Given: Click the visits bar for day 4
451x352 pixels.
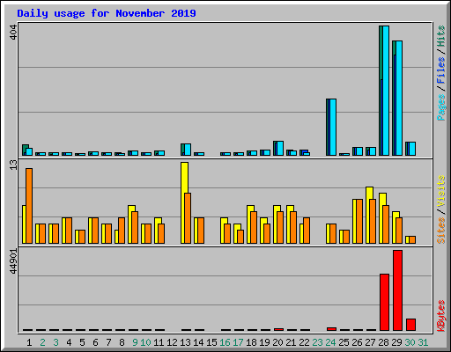Looking at the screenshot, I should tap(63, 231).
